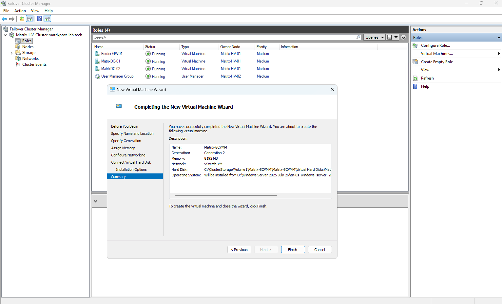Click the Networks icon in the tree
Viewport: 502px width, 304px height.
[18, 59]
